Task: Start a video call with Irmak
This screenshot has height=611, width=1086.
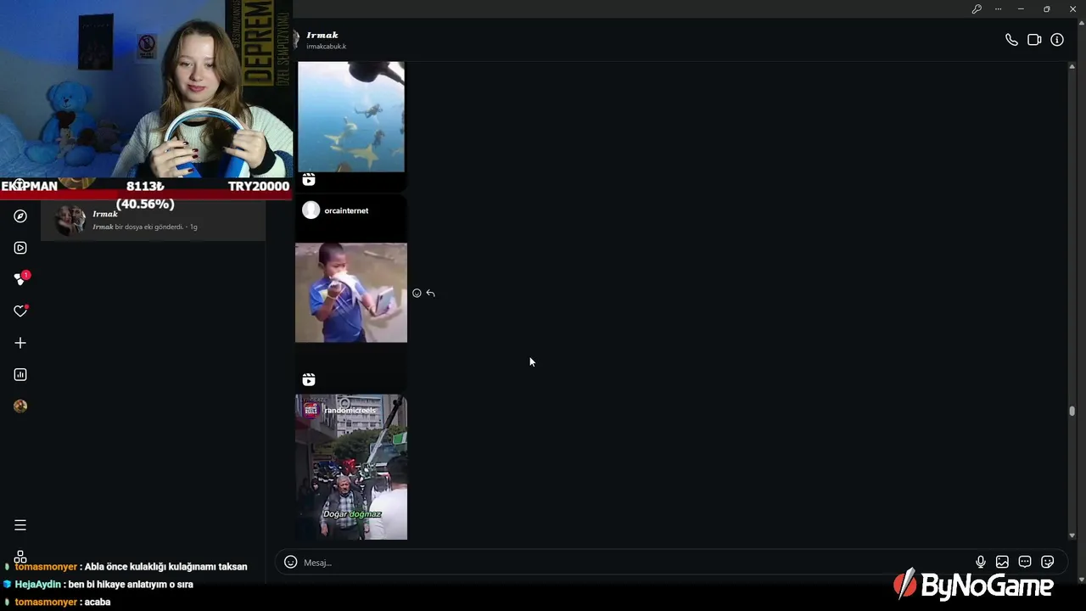Action: tap(1034, 40)
